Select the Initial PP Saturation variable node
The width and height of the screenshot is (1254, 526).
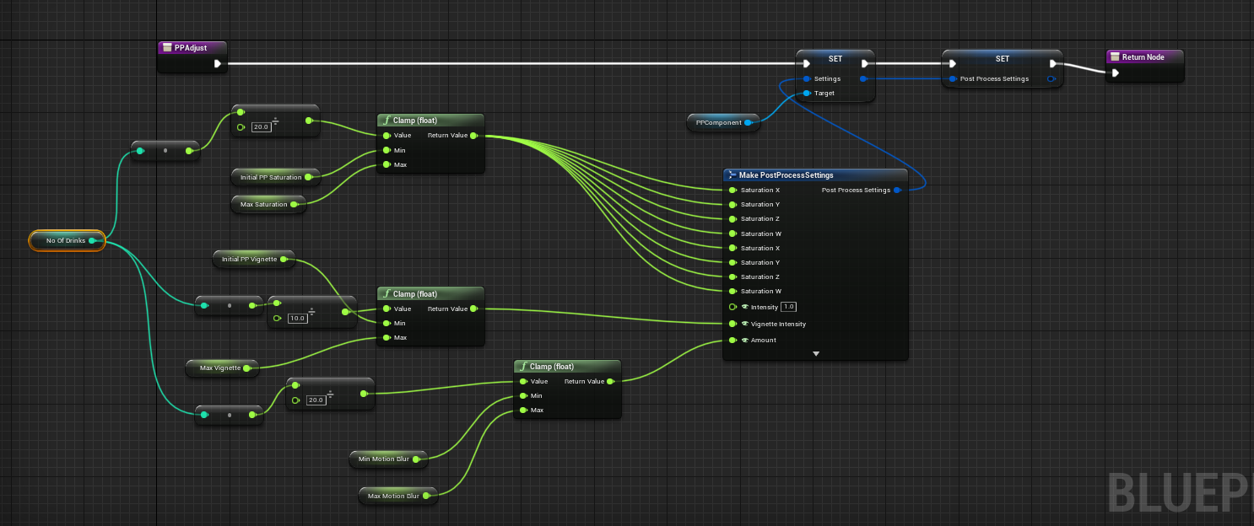(x=275, y=177)
